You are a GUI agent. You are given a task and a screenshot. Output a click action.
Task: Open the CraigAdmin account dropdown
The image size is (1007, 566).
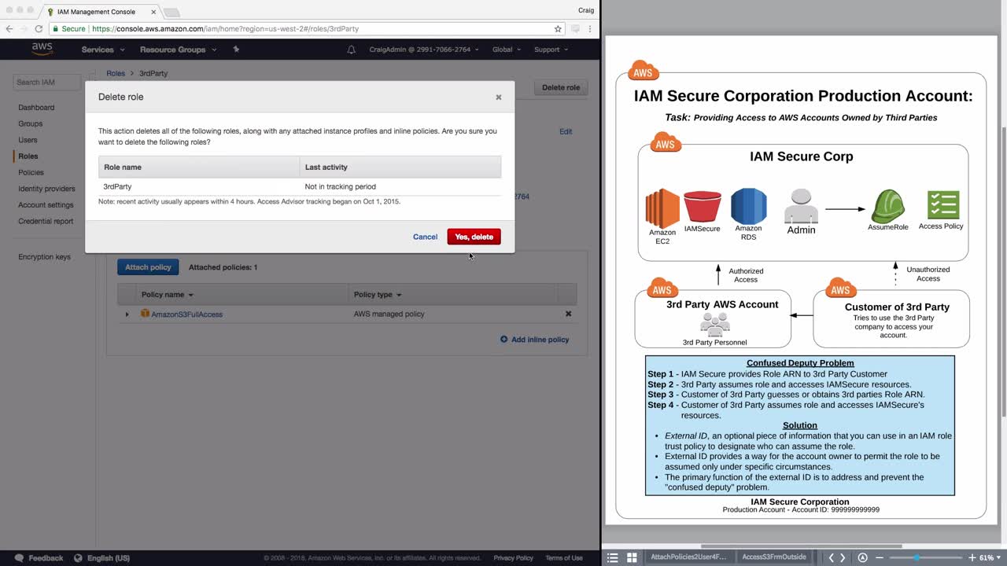pos(424,50)
